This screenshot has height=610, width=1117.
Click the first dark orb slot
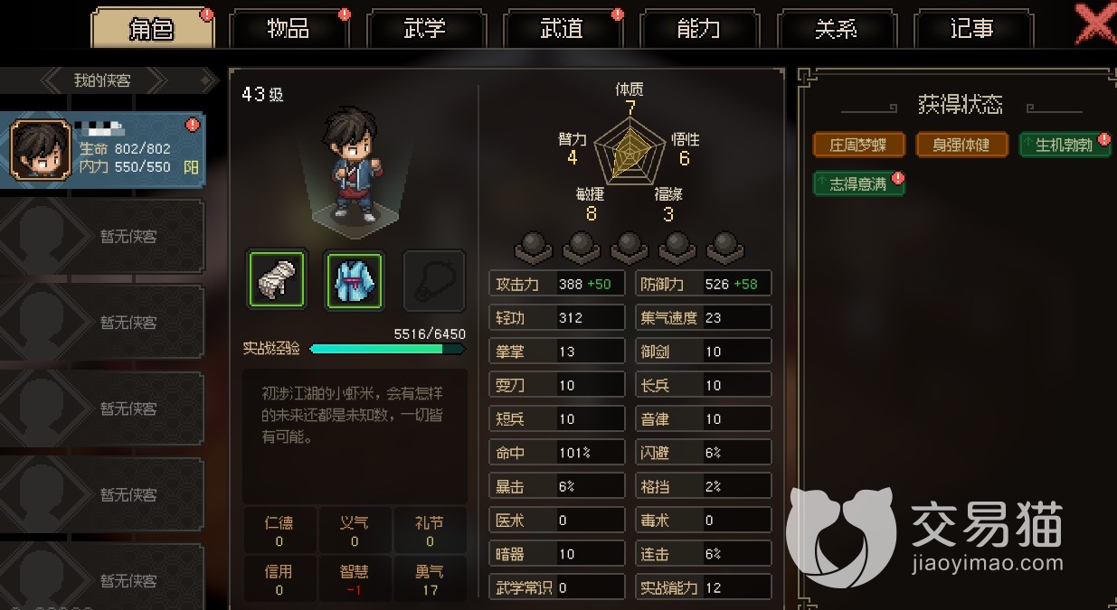(533, 245)
